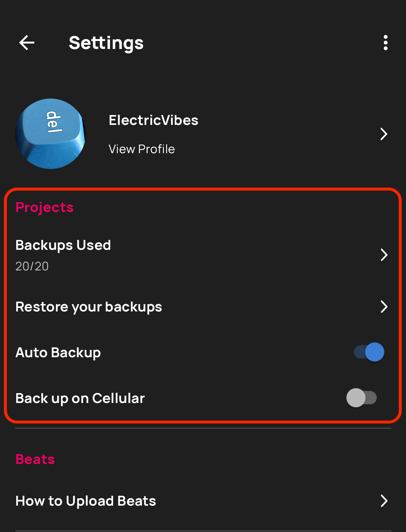Tap the How to Upload Beats chevron

(x=384, y=501)
